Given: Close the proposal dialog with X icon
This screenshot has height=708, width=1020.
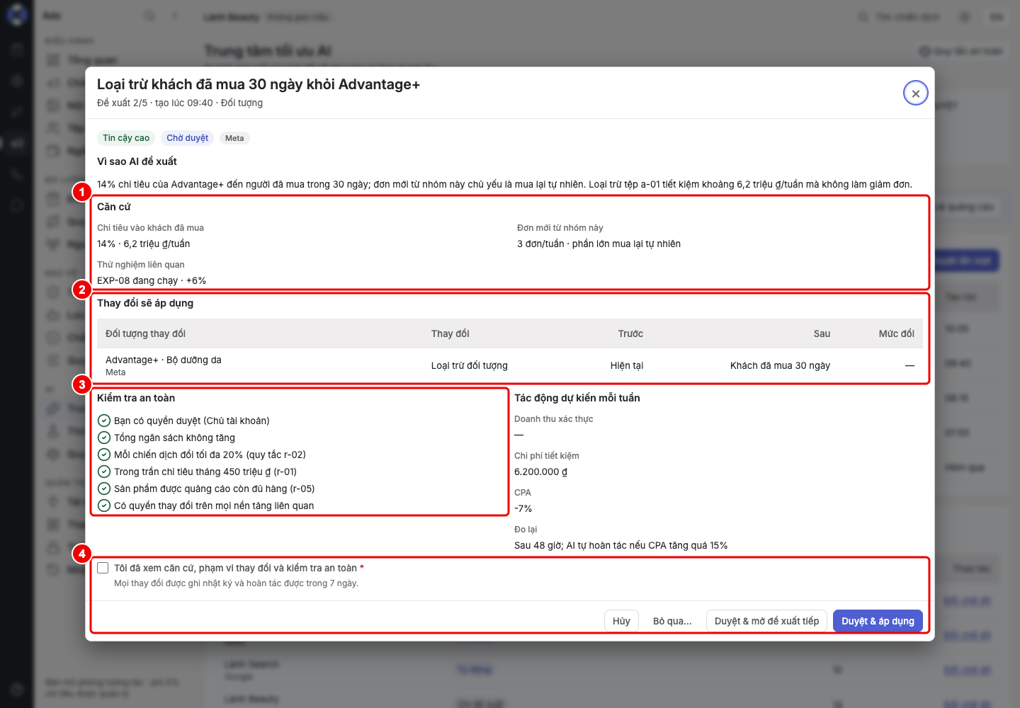Looking at the screenshot, I should coord(915,93).
